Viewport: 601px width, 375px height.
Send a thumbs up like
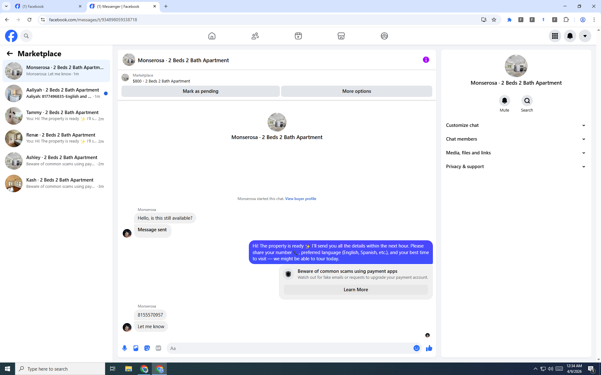tap(429, 348)
